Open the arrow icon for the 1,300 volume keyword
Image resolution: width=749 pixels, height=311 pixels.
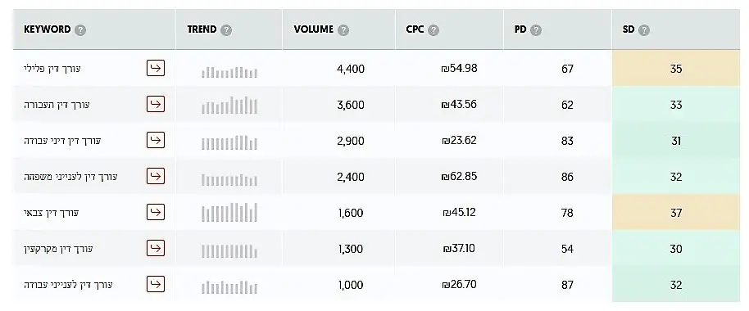click(156, 248)
